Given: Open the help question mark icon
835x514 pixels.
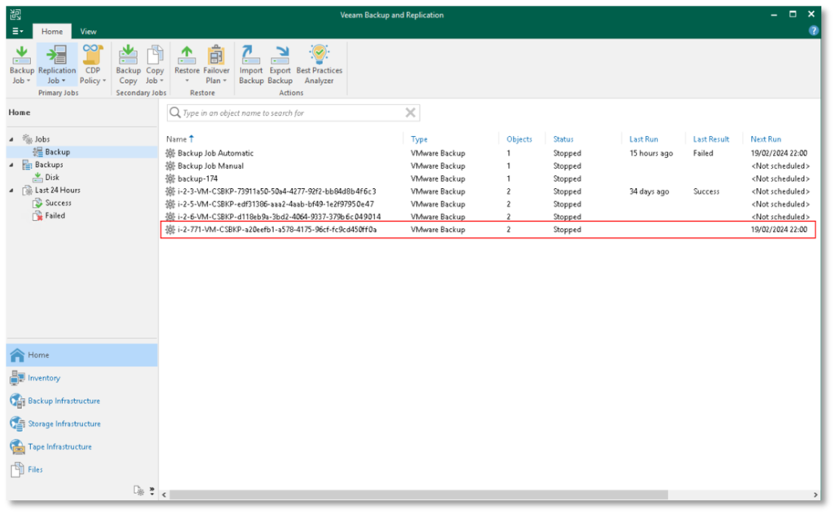Looking at the screenshot, I should (x=813, y=31).
